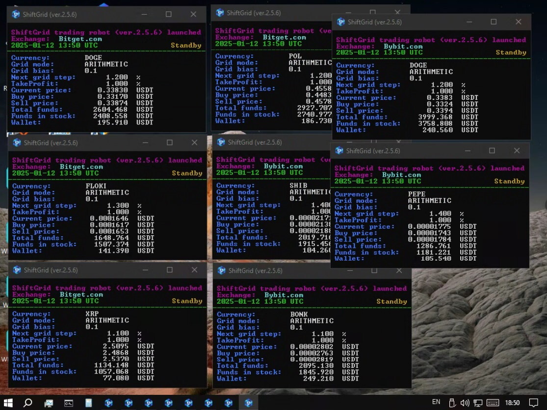Screen dimensions: 547x410
Task: Click the current price value 0.00001775
Action: coord(429,227)
